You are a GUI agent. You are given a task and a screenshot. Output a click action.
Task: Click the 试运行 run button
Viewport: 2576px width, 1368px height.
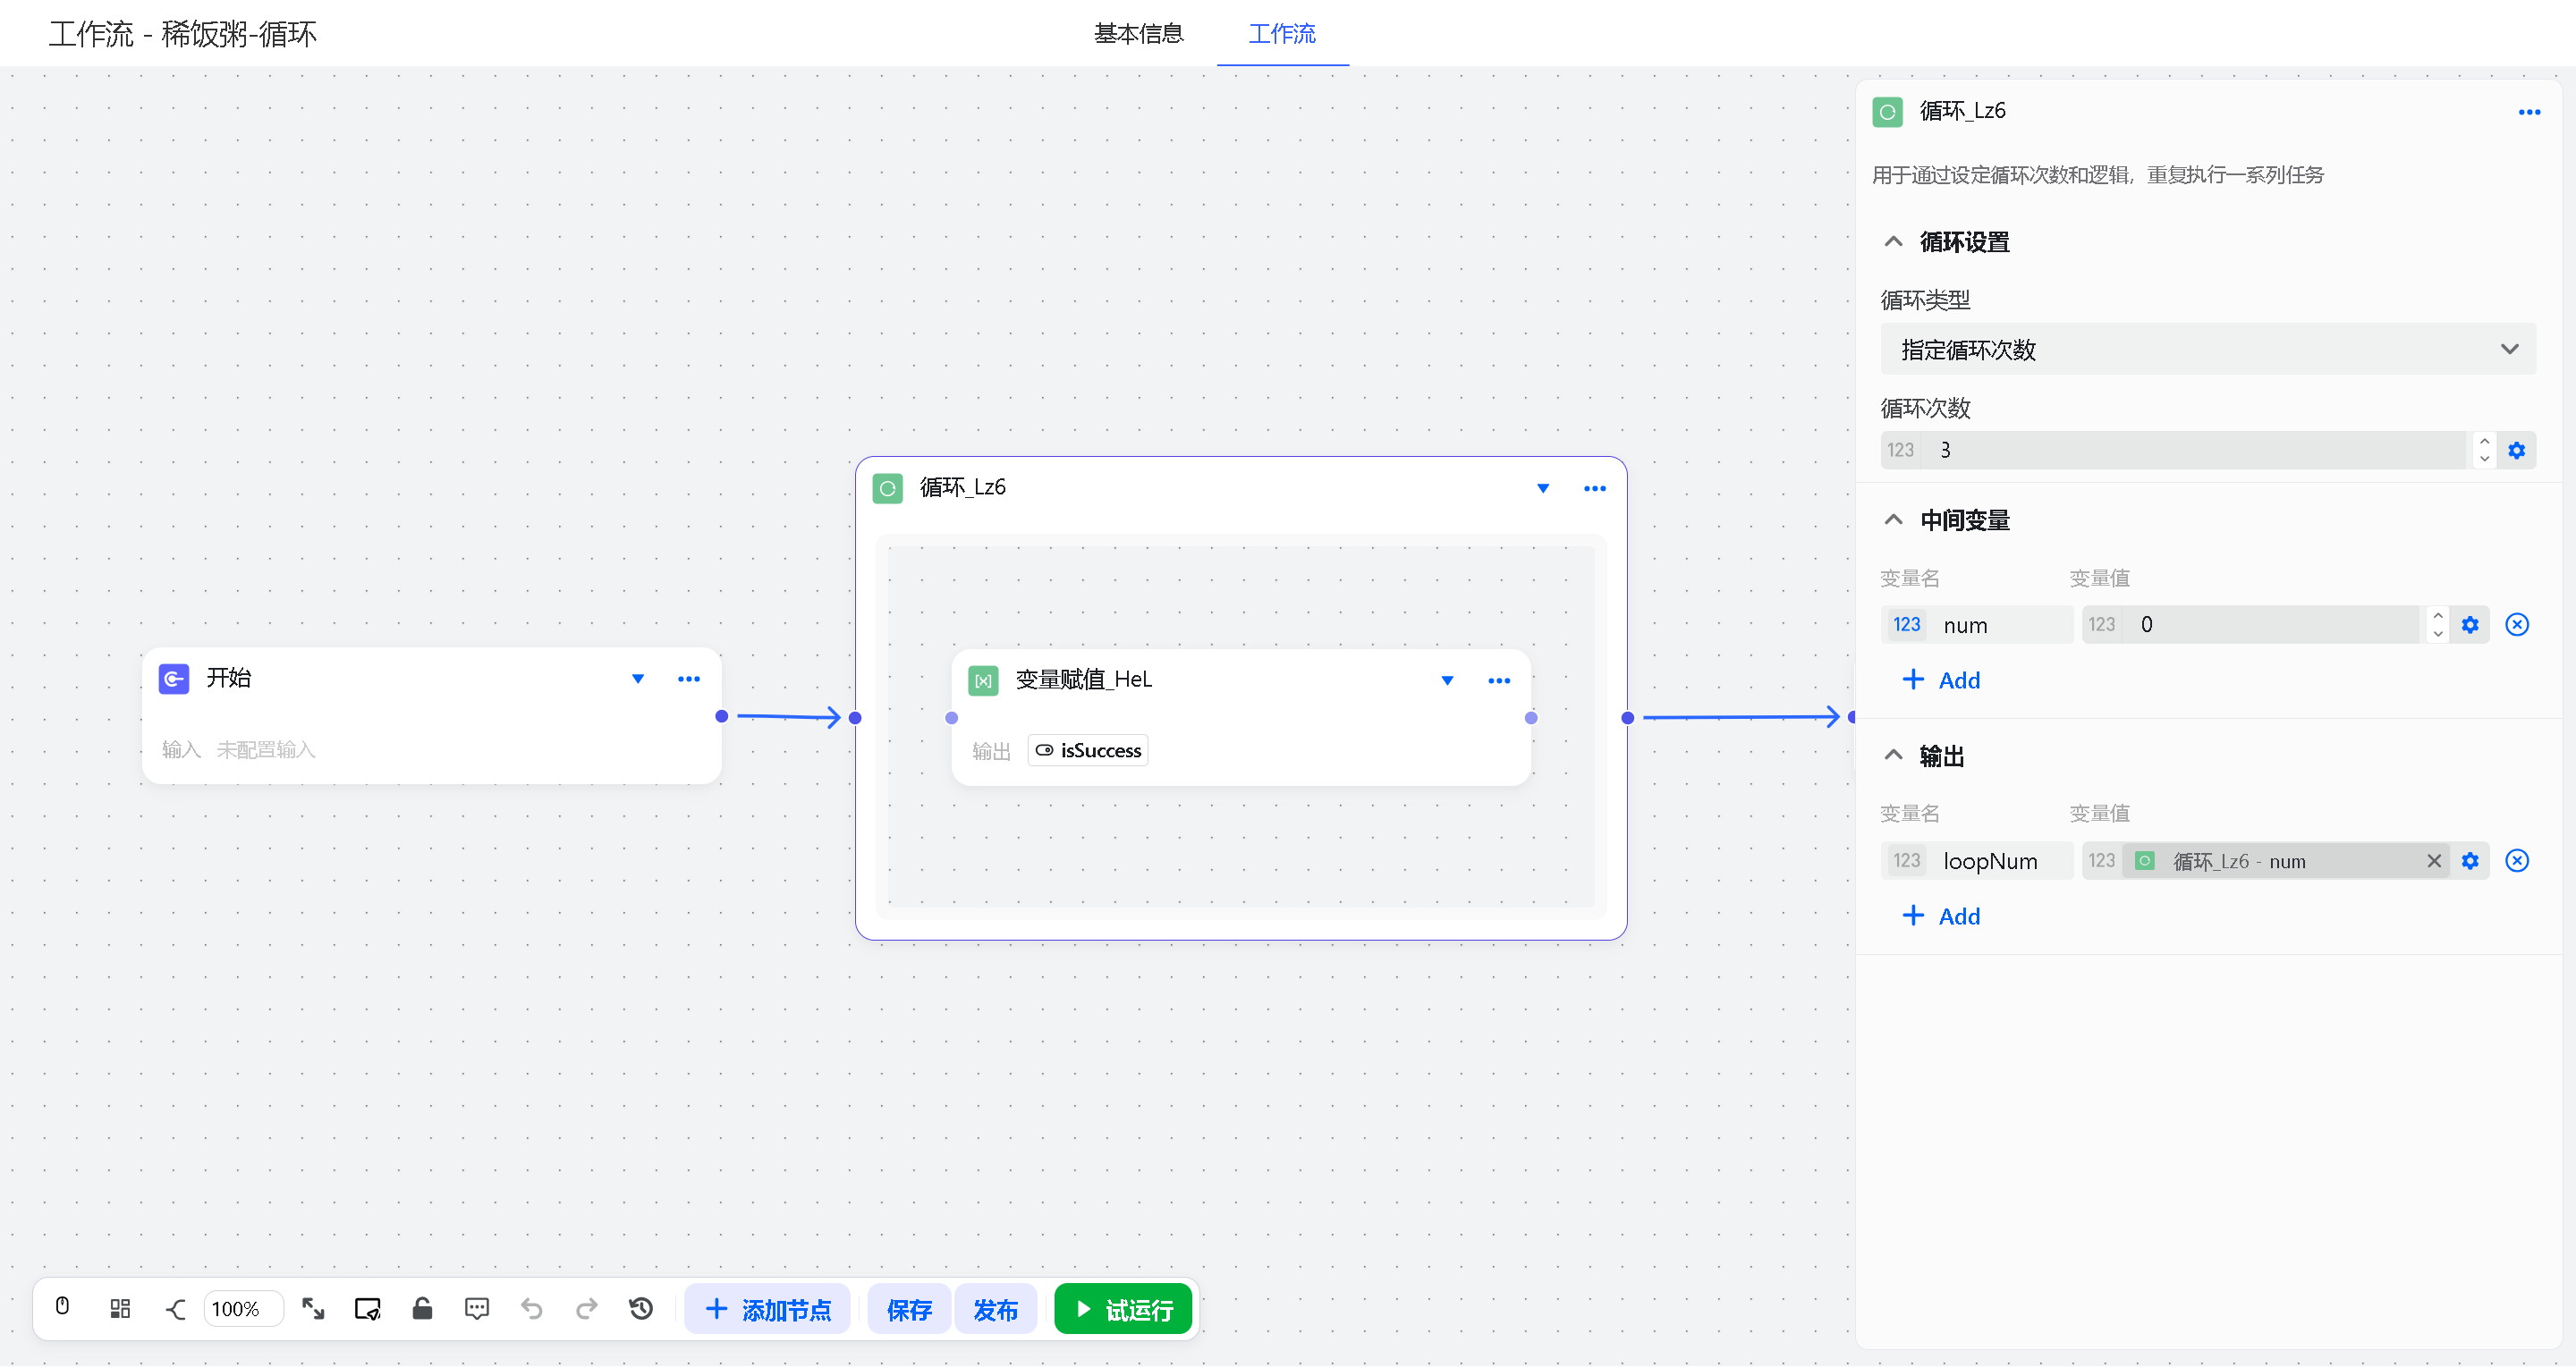tap(1123, 1310)
